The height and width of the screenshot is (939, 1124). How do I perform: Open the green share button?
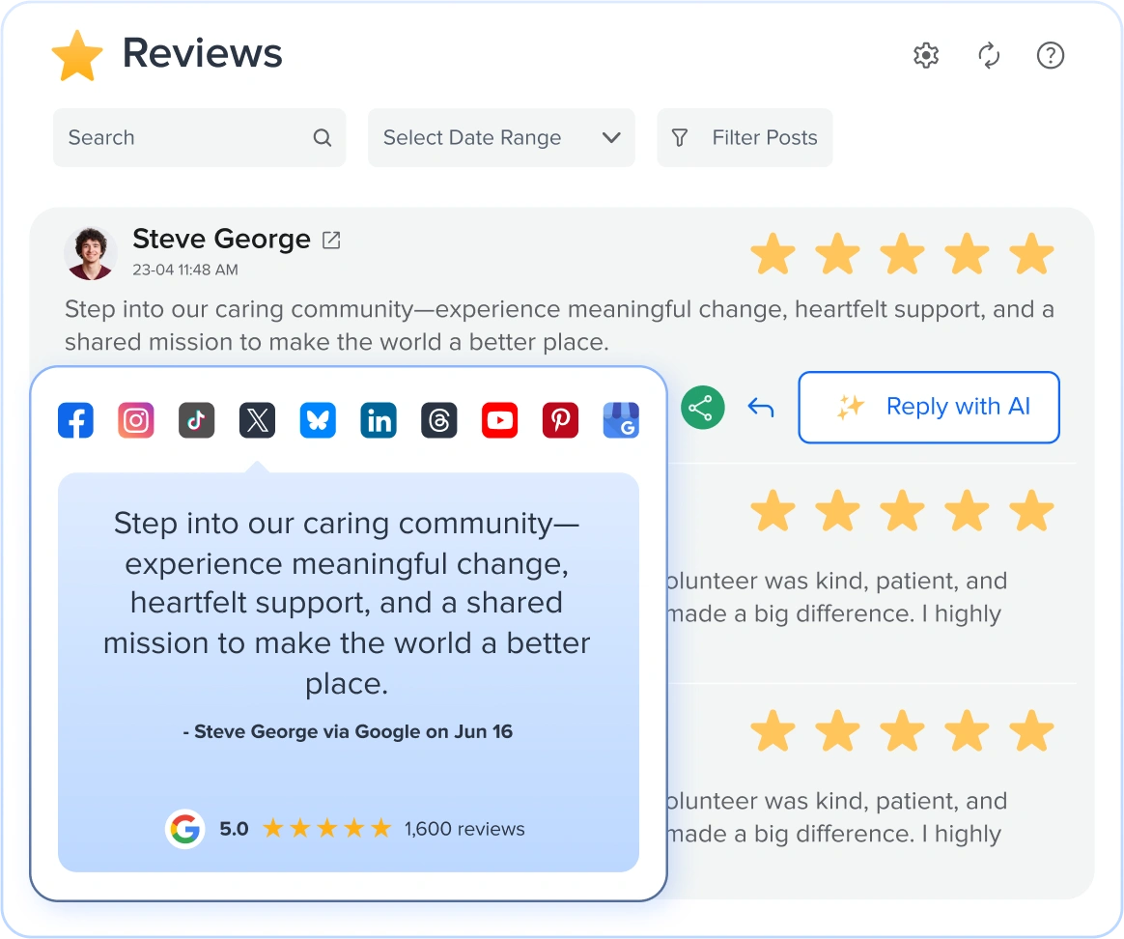(x=702, y=408)
